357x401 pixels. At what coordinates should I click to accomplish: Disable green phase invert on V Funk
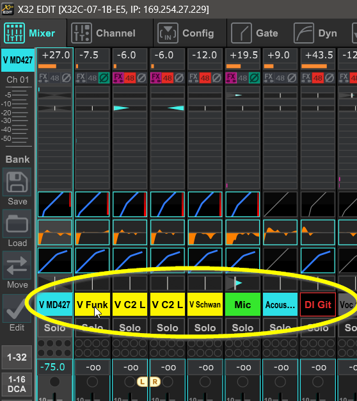pos(104,78)
